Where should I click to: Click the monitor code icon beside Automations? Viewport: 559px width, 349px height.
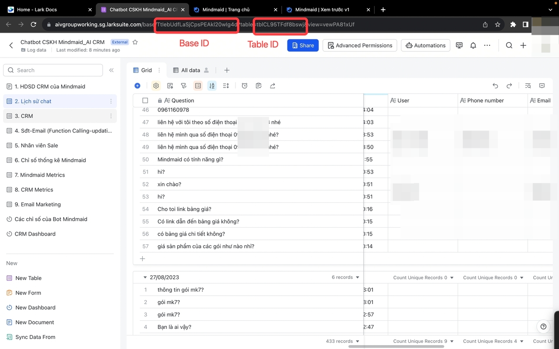[459, 45]
